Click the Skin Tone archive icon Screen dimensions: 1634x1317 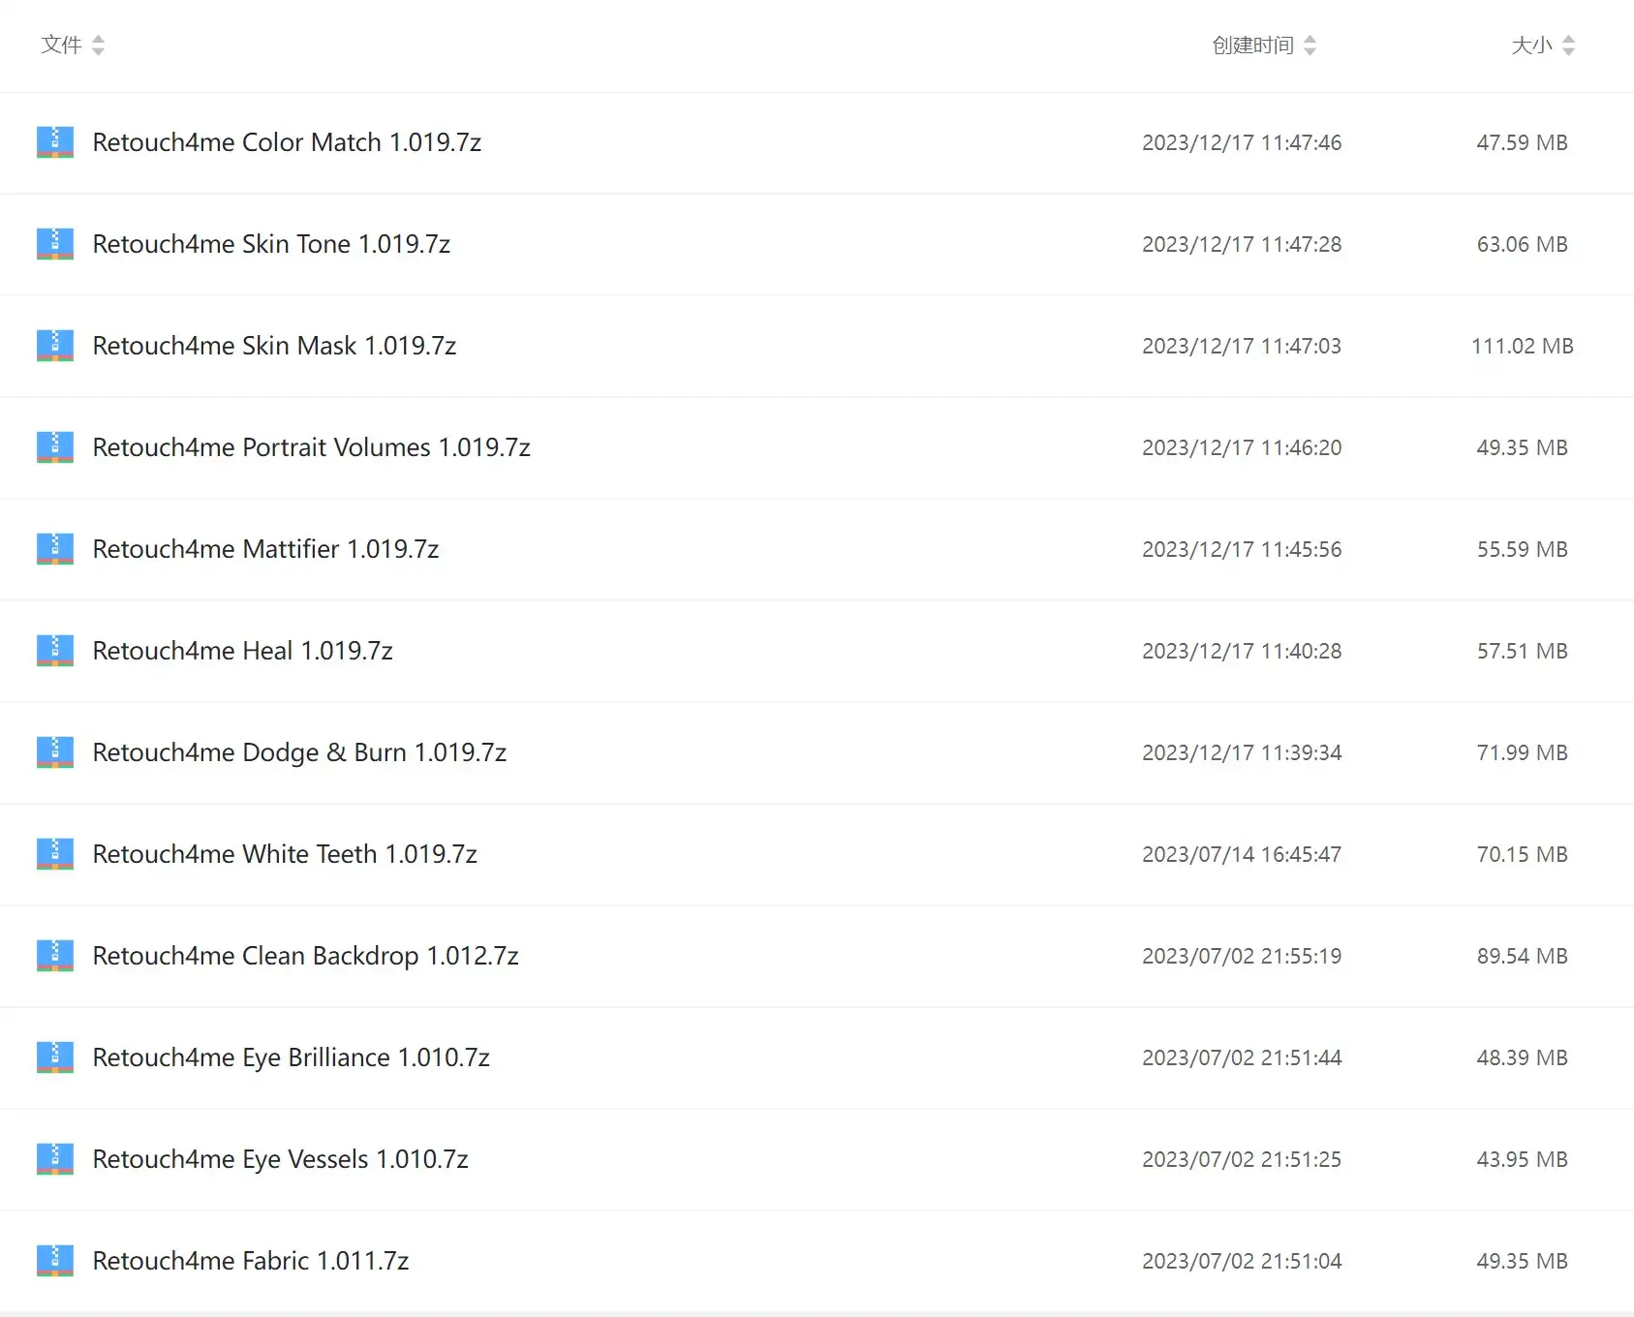click(x=55, y=244)
